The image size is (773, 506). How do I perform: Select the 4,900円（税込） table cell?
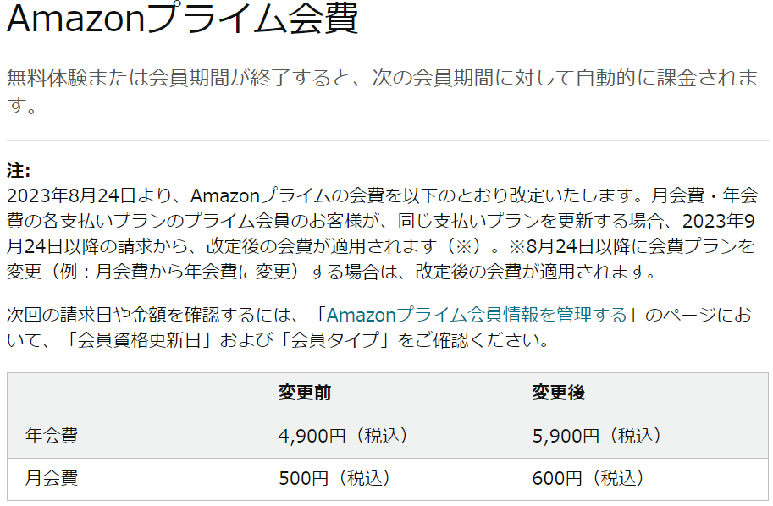tap(344, 436)
